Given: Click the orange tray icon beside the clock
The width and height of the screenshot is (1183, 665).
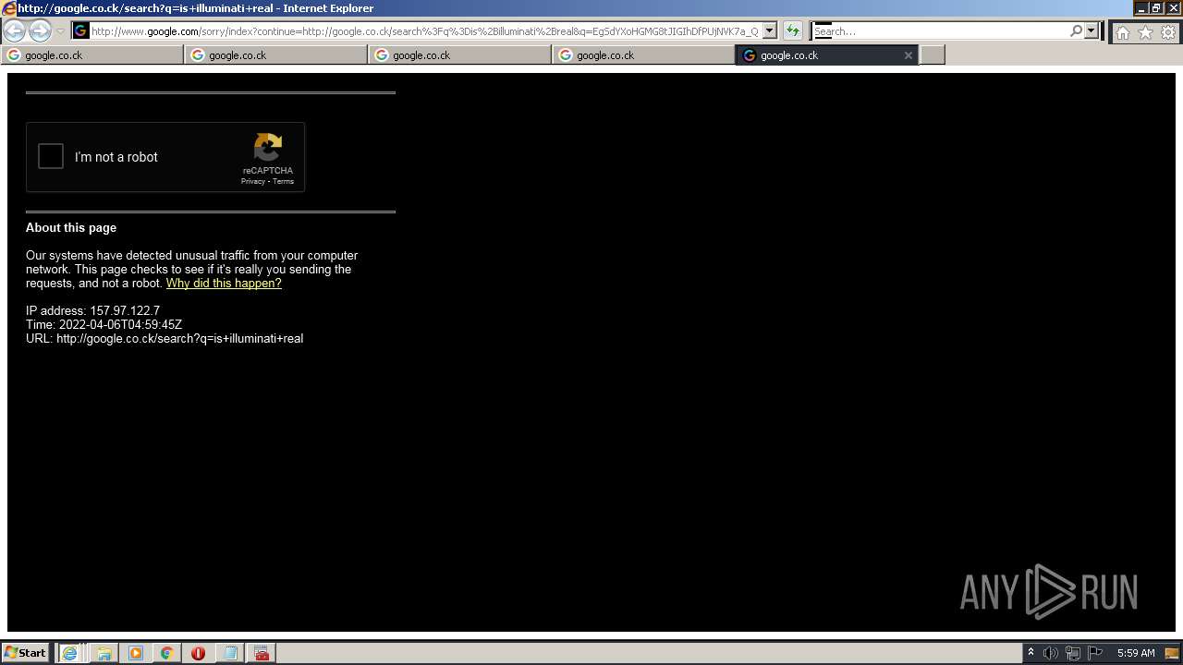Looking at the screenshot, I should point(1172,653).
